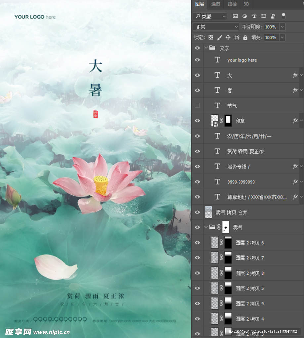Hide the 雾气 group
Screen dimensions: 304x338
point(197,227)
